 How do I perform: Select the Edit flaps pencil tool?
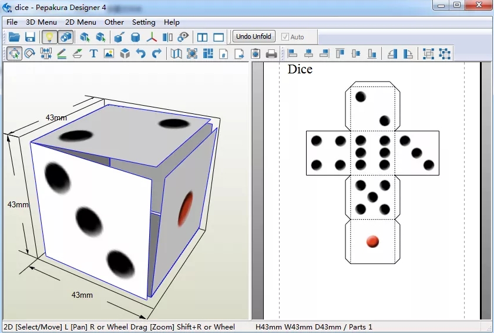pyautogui.click(x=62, y=53)
